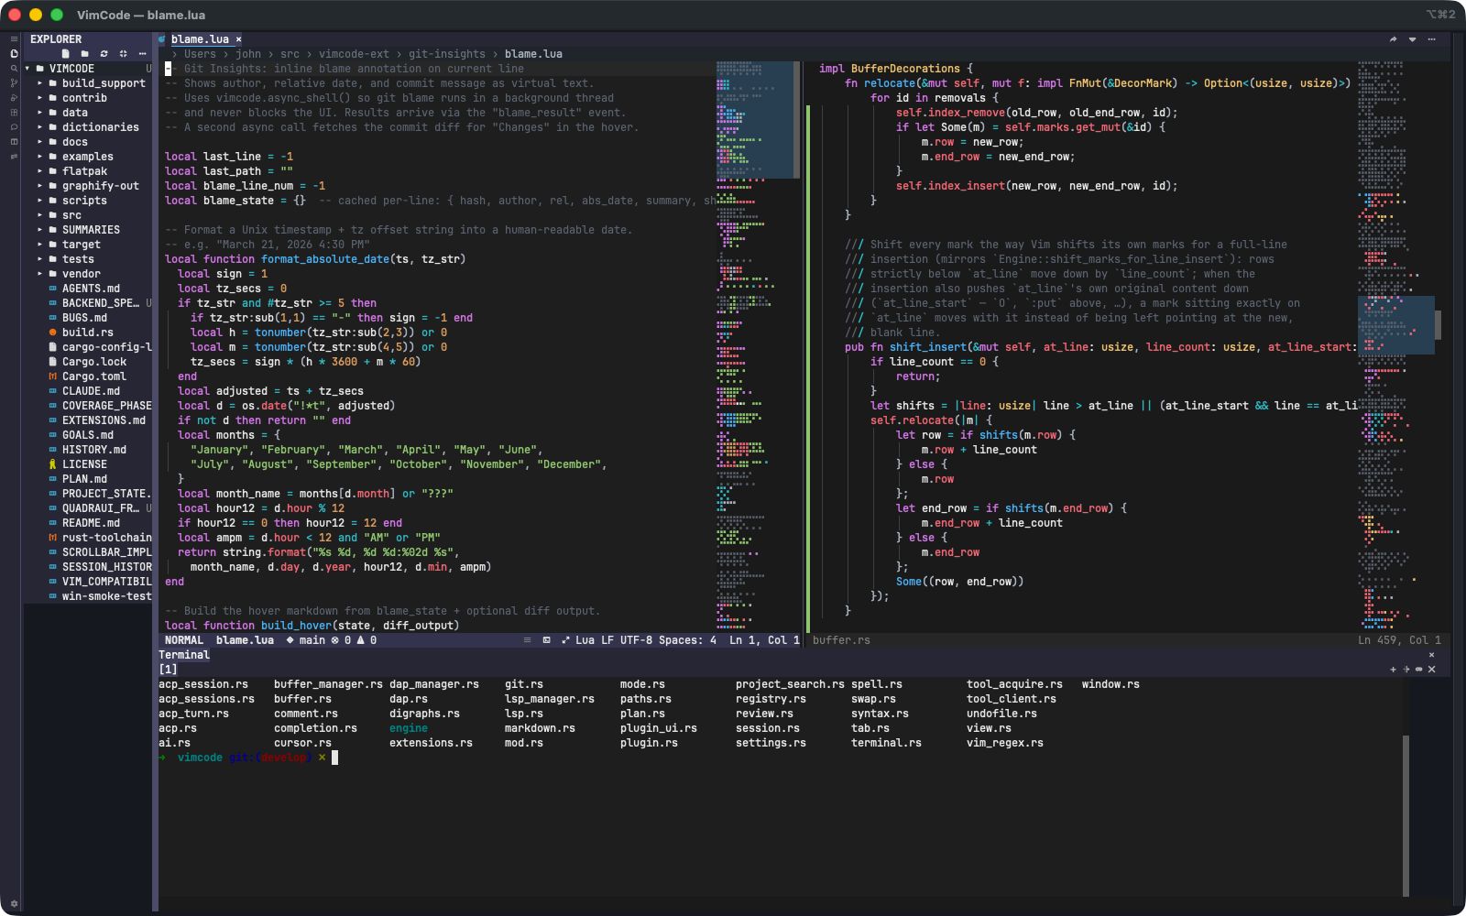Screen dimensions: 1466x916
Task: Click the terminal vertical scrollbar
Action: [x=1406, y=815]
